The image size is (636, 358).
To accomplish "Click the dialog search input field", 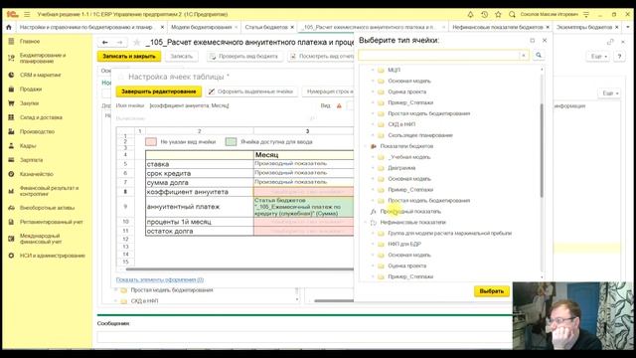I will pos(440,56).
